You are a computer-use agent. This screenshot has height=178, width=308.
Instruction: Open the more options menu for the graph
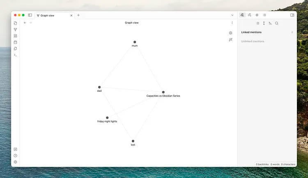pyautogui.click(x=232, y=23)
